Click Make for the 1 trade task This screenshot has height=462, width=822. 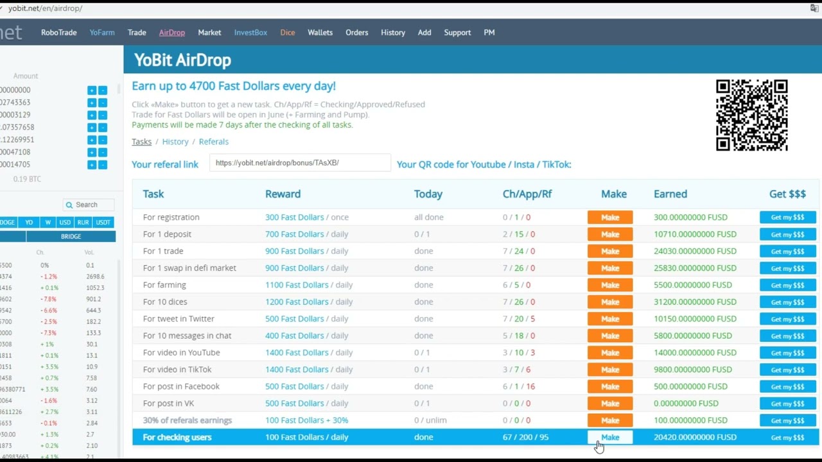610,252
